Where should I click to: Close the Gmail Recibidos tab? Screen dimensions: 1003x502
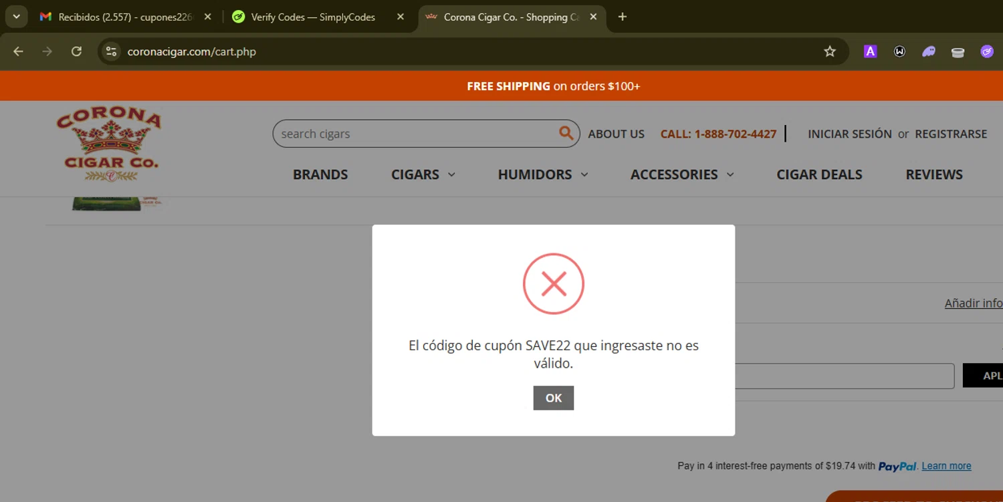[208, 17]
